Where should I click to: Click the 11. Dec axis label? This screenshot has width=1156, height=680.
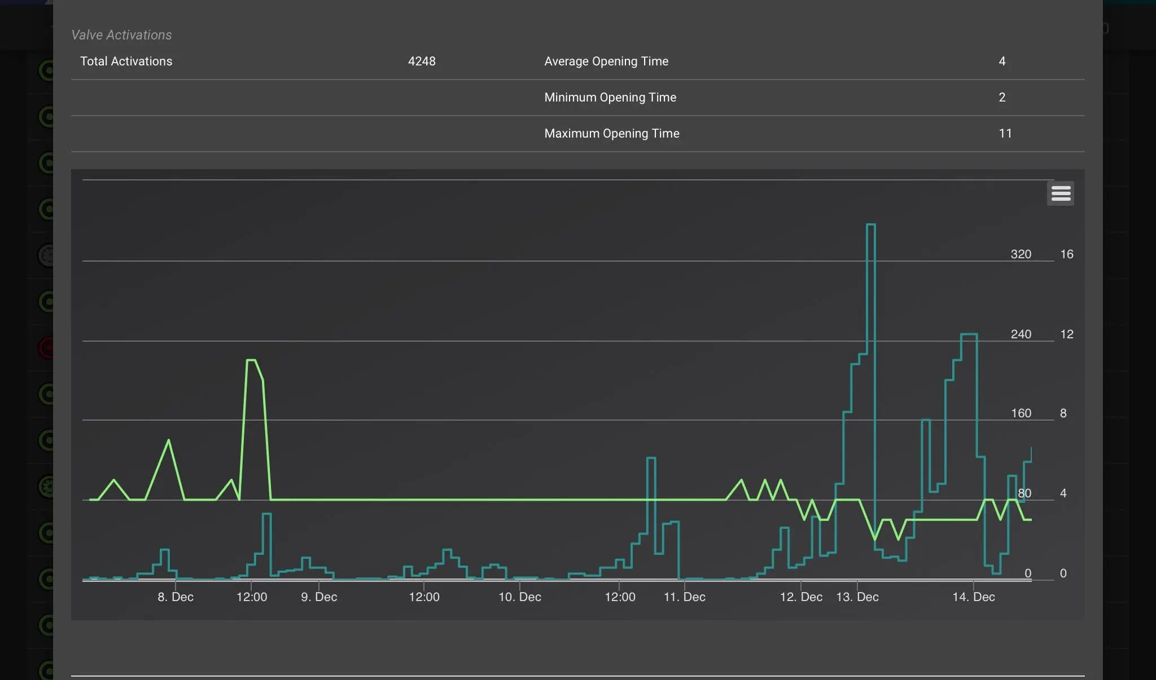coord(685,597)
